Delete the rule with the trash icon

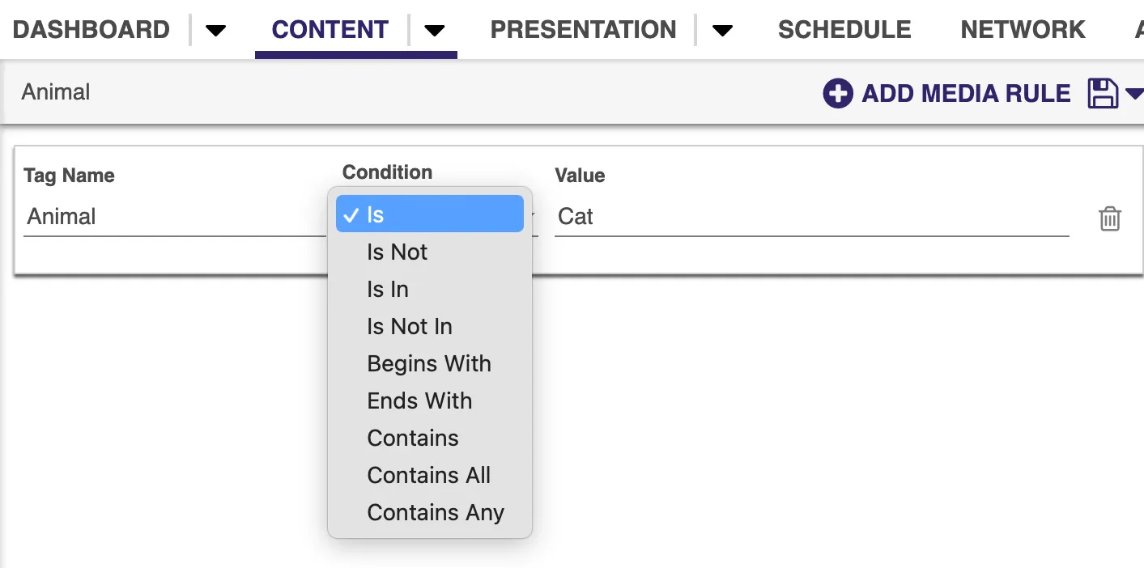[1110, 218]
